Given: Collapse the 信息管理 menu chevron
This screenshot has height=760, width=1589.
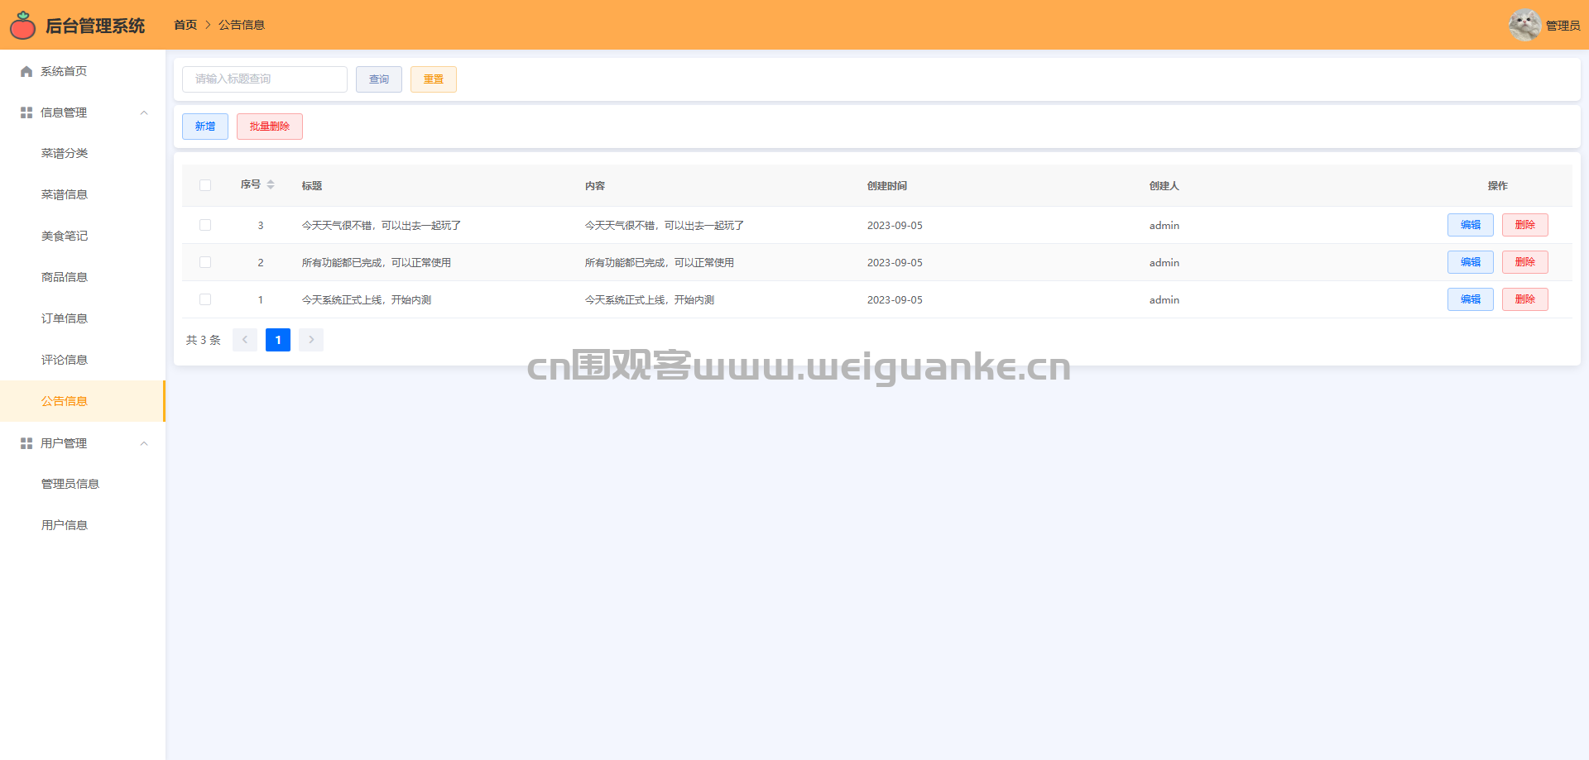Looking at the screenshot, I should pos(144,112).
